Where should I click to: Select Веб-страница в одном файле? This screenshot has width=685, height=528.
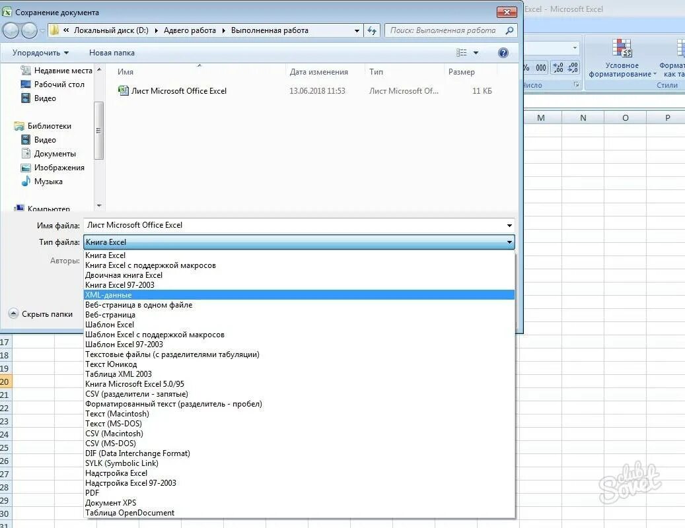299,305
